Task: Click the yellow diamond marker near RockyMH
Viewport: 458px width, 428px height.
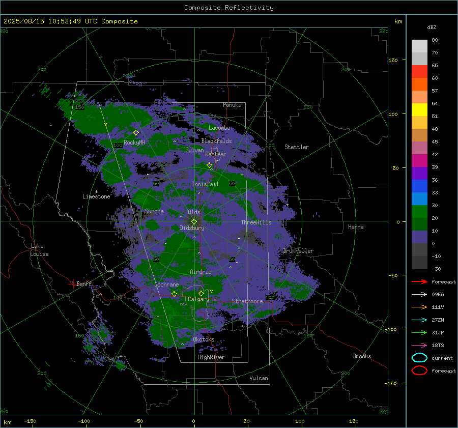Action: (136, 133)
